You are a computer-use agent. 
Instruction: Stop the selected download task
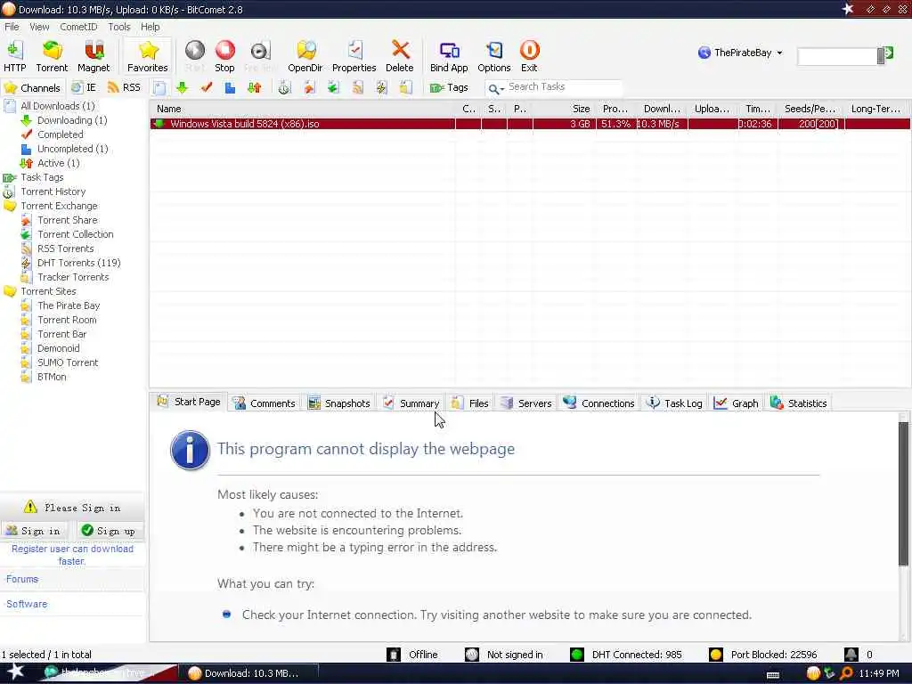click(x=224, y=56)
